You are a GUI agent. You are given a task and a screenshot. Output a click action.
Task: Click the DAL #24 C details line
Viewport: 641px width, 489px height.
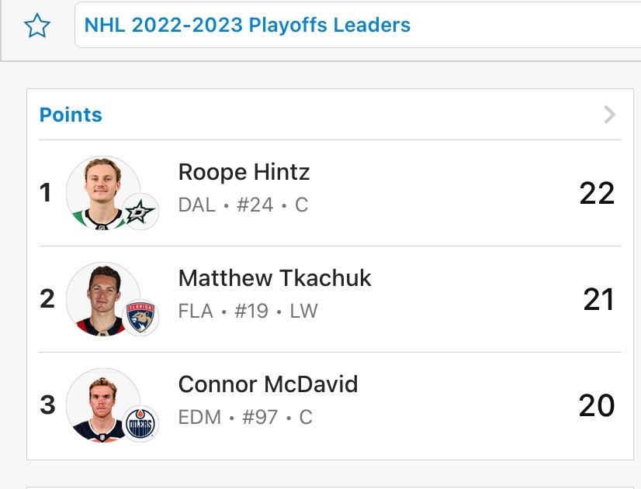[243, 205]
